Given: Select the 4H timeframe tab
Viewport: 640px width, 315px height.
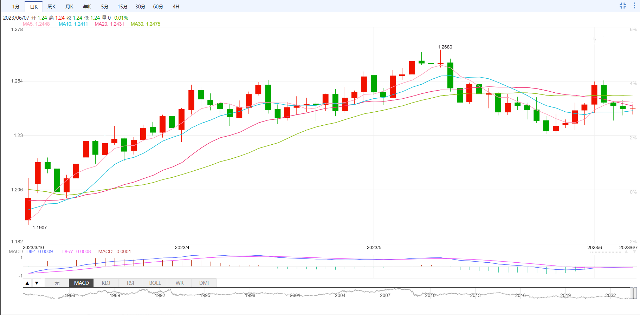Looking at the screenshot, I should (x=176, y=7).
